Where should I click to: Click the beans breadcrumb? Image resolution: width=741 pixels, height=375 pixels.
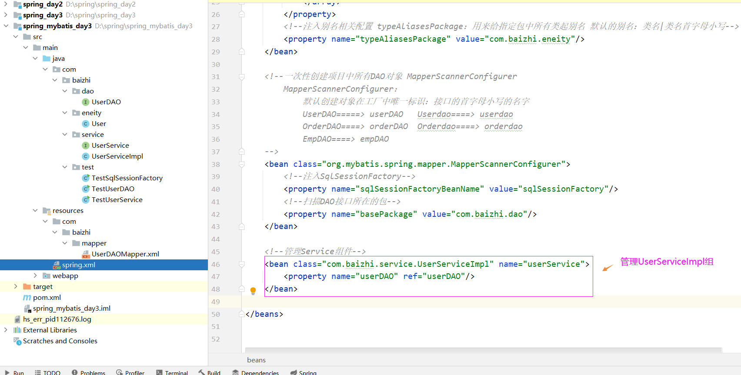tap(256, 360)
